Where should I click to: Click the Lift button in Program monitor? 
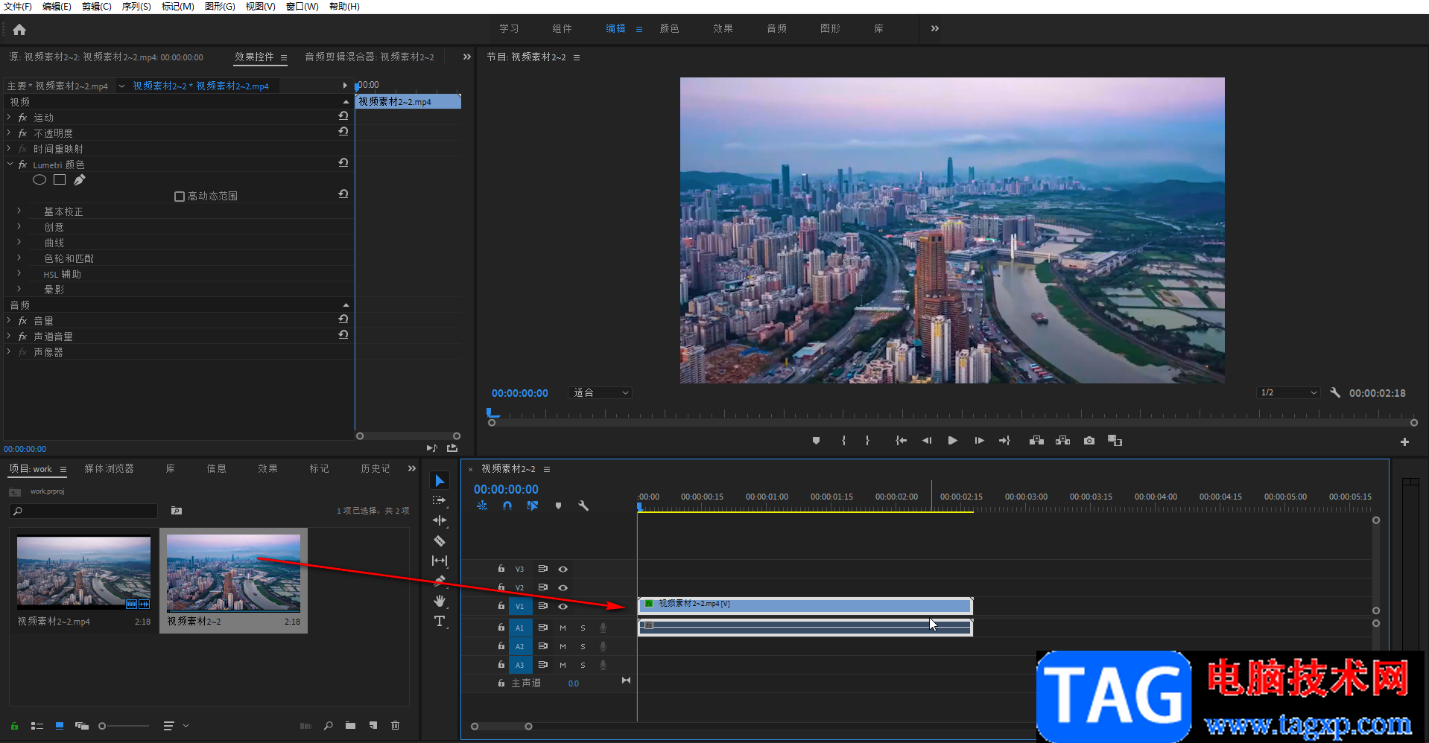pos(1036,441)
